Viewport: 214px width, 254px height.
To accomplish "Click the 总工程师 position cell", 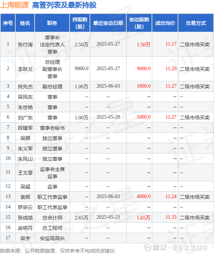I will 52,228.
